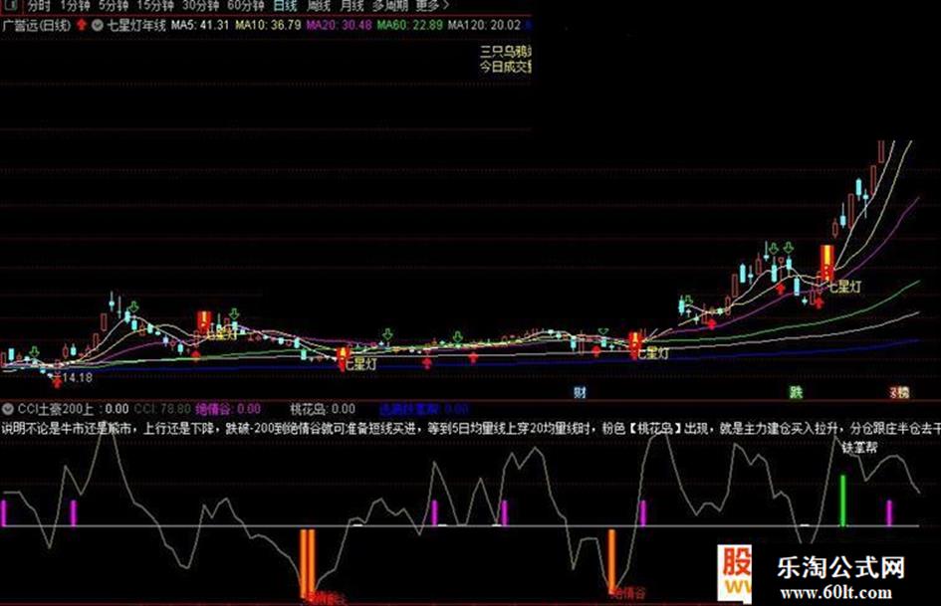The width and height of the screenshot is (941, 606).
Task: Expand the 更多 more periods menu
Action: pyautogui.click(x=432, y=5)
